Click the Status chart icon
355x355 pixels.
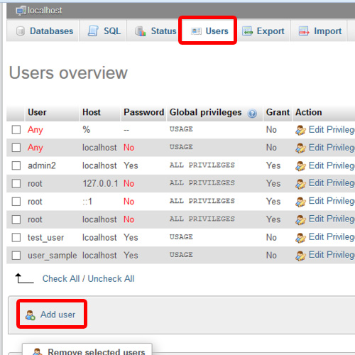pos(141,31)
